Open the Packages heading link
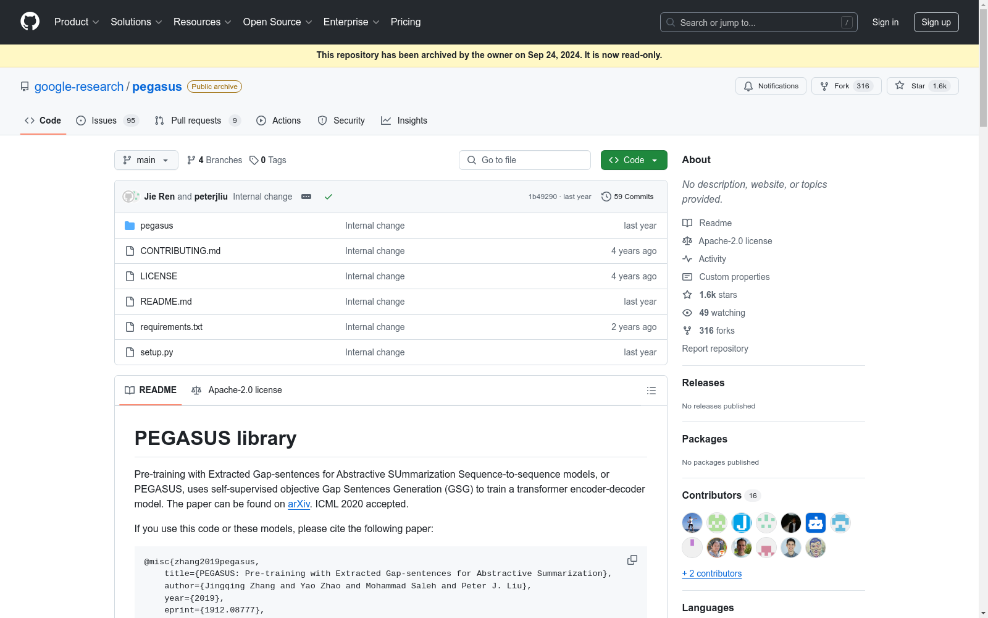Viewport: 988px width, 618px height. (x=705, y=439)
